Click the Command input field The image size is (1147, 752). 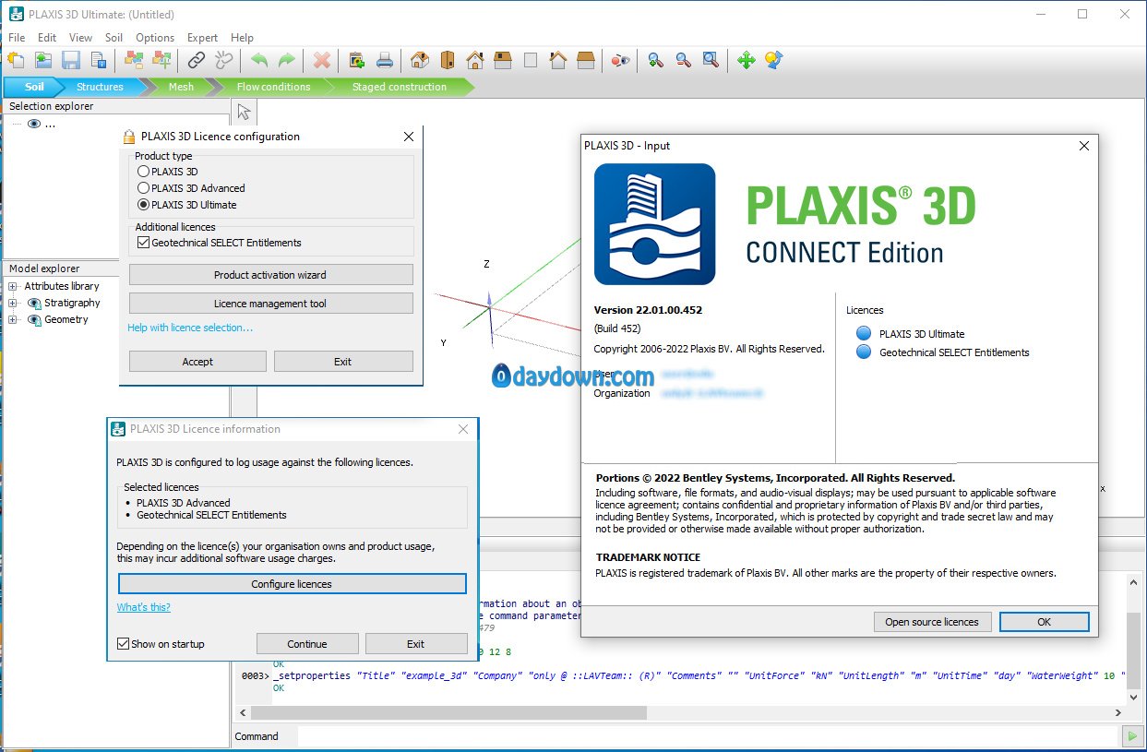pyautogui.click(x=707, y=736)
